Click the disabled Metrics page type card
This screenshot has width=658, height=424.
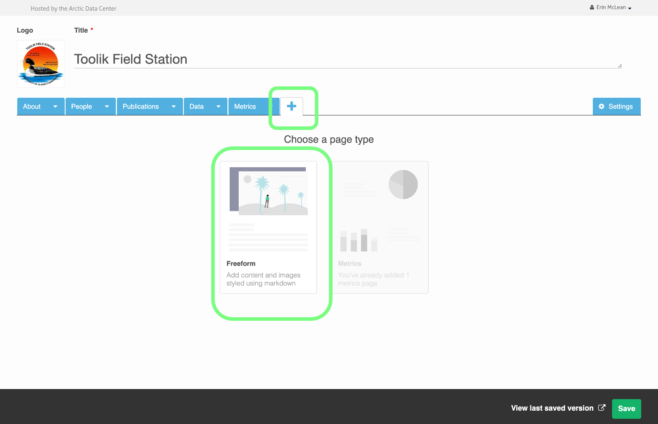[380, 227]
